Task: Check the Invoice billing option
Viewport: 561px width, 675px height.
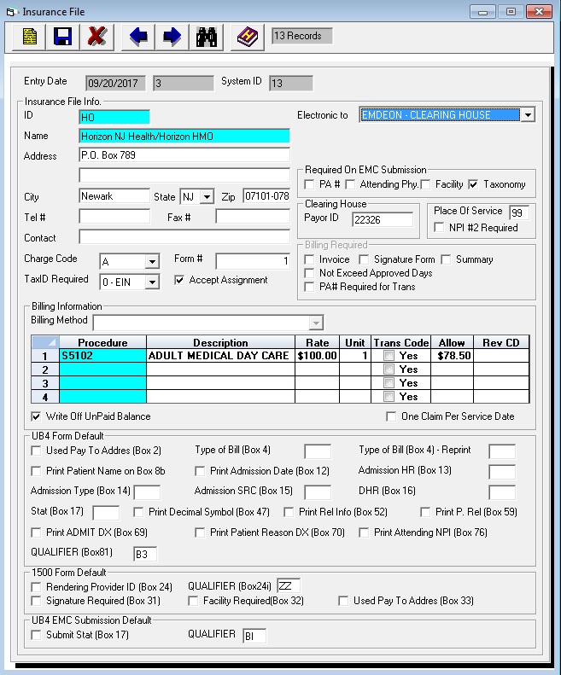Action: click(x=309, y=259)
